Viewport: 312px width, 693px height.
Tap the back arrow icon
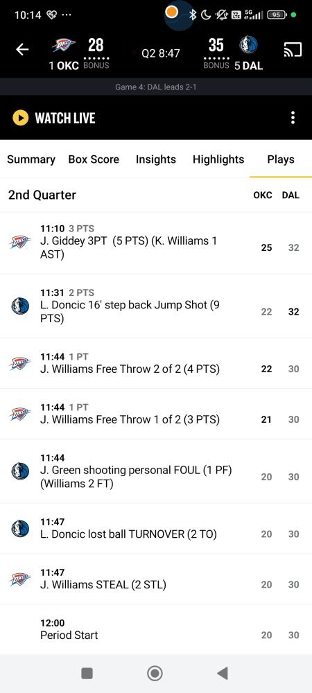22,49
